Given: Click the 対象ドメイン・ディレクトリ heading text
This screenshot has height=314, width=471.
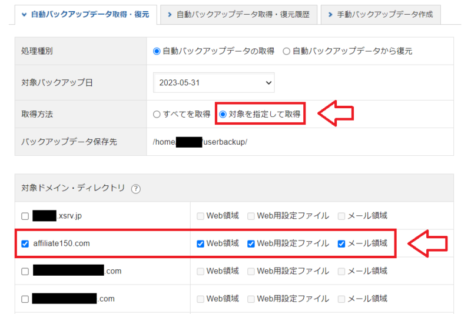Looking at the screenshot, I should 73,188.
